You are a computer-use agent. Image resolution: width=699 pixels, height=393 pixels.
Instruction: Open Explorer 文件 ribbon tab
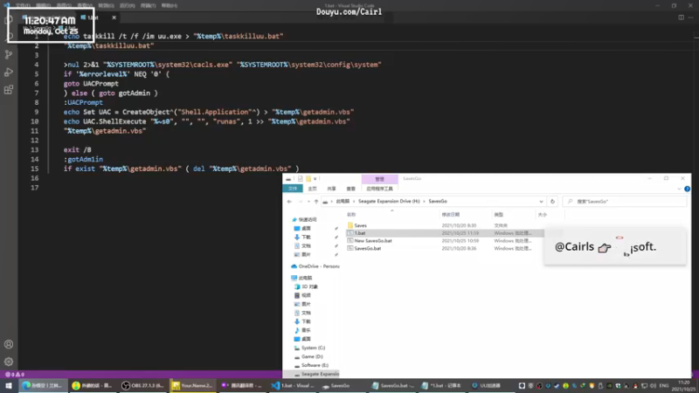pos(293,189)
